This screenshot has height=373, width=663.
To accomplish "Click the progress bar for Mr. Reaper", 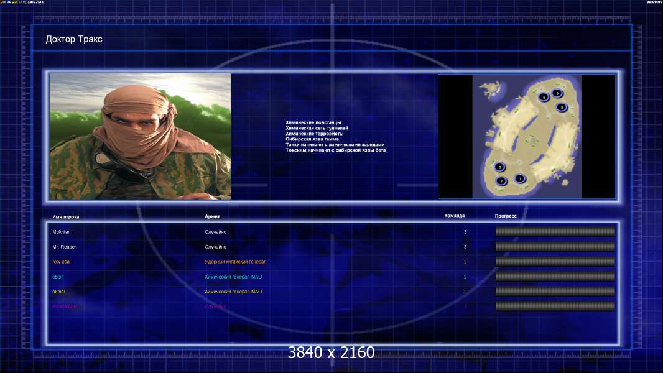I will (555, 246).
